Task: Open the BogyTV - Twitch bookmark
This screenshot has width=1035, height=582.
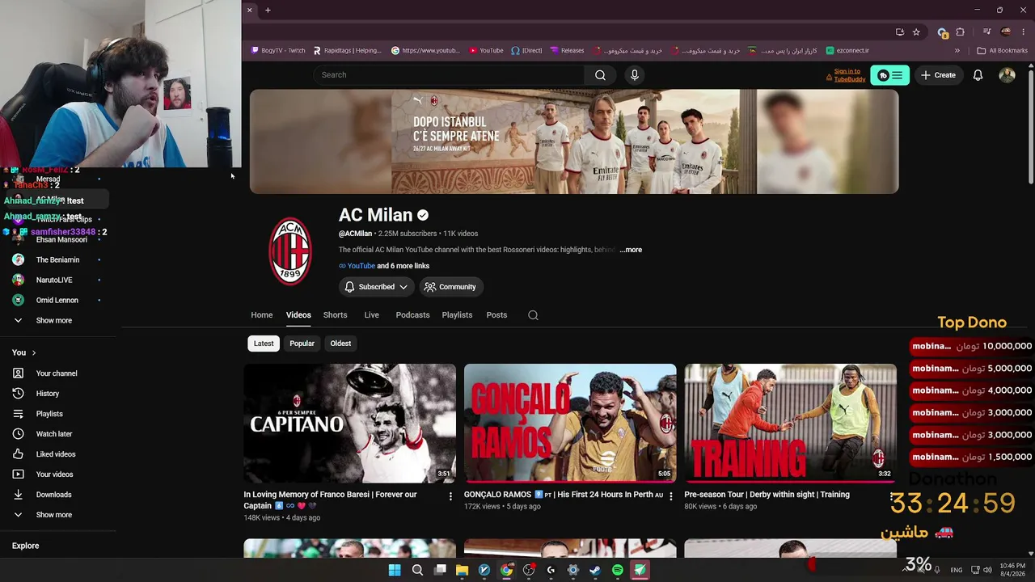Action: [x=278, y=50]
